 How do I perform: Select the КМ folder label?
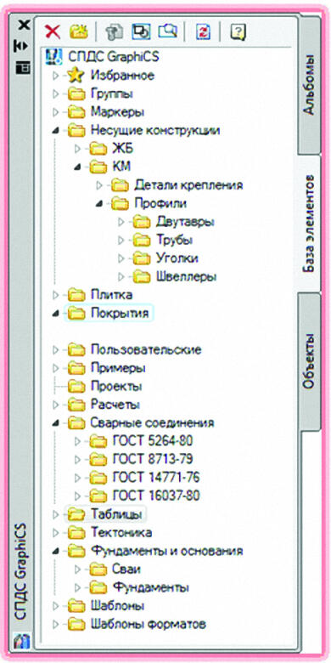coord(121,167)
